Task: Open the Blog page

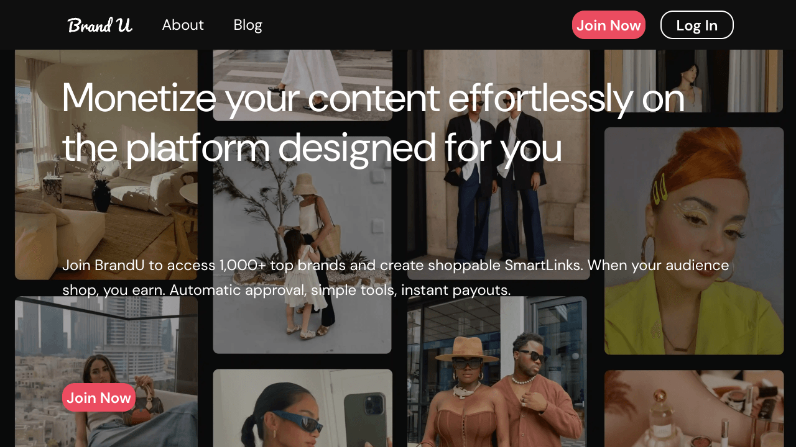Action: coord(248,25)
